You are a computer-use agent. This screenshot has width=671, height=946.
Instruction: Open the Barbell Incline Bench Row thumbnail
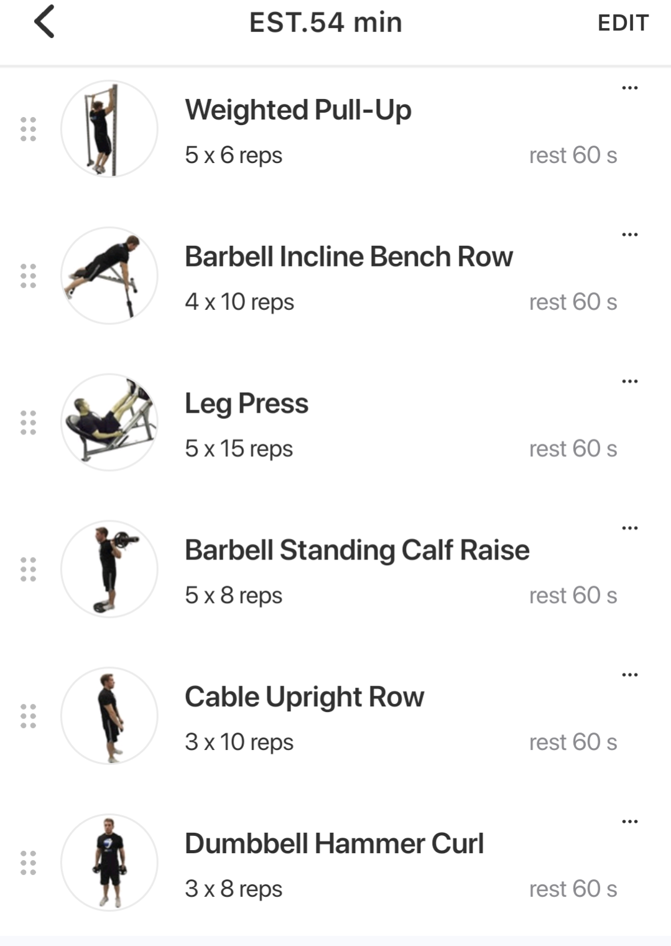coord(109,276)
